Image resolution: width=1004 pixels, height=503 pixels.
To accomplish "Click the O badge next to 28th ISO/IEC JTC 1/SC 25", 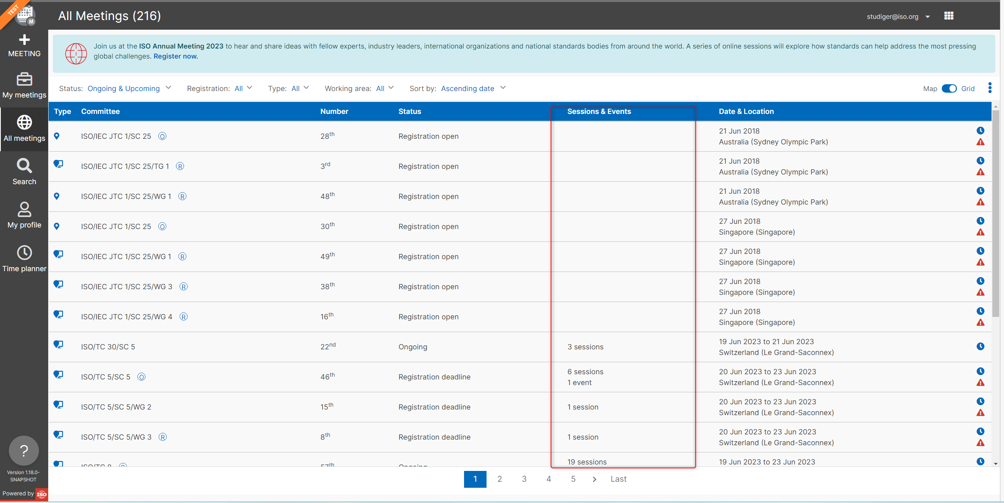I will pyautogui.click(x=162, y=136).
